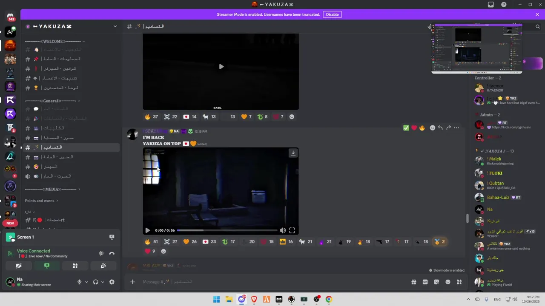Open headphone output options arrow

pyautogui.click(x=103, y=282)
